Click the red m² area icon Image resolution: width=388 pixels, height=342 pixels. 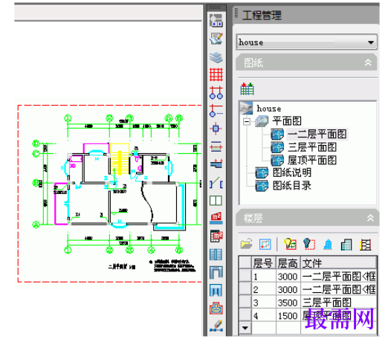coord(216,218)
